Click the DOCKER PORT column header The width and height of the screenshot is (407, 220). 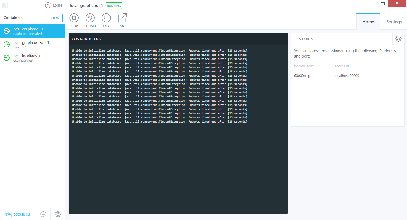(304, 66)
